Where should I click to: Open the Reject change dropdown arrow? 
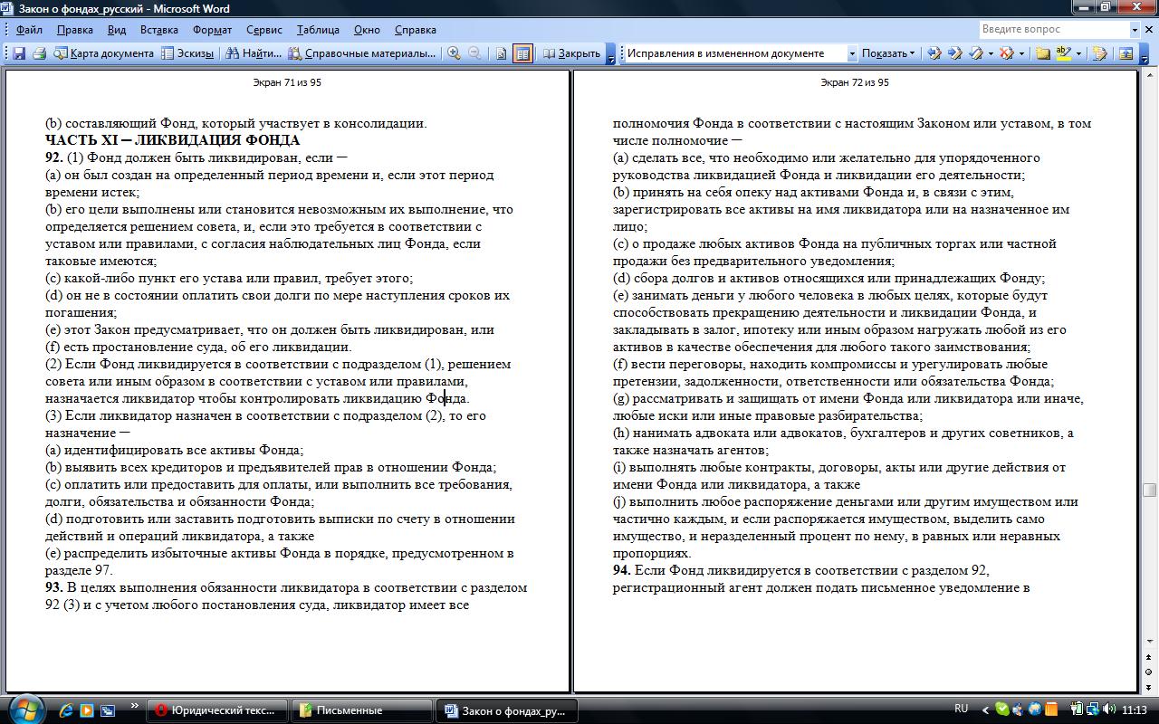[x=1021, y=53]
